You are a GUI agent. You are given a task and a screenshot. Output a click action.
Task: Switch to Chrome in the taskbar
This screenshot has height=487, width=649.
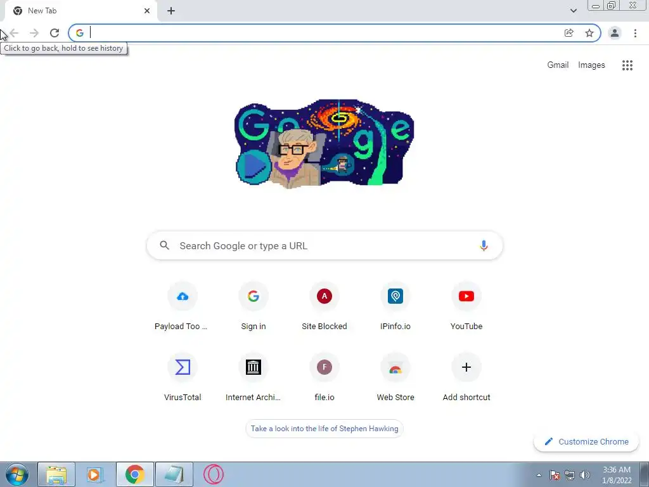[x=134, y=474]
